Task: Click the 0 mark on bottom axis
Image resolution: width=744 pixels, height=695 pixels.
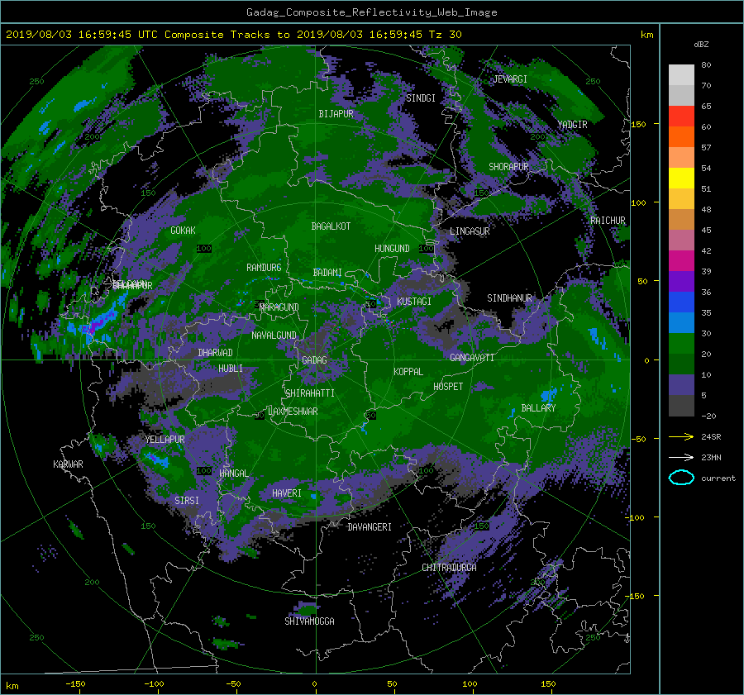Action: click(x=314, y=684)
